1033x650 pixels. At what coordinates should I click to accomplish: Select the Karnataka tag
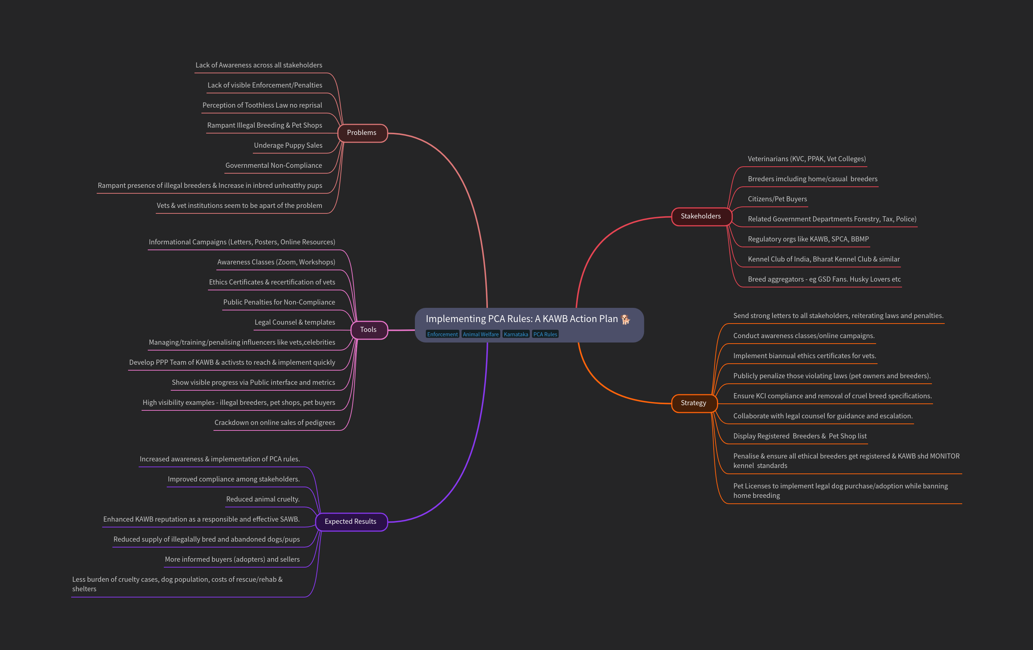pyautogui.click(x=516, y=334)
